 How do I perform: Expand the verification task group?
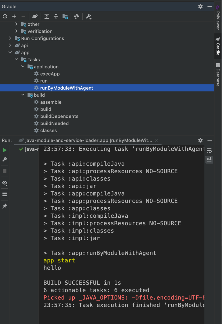click(x=16, y=31)
